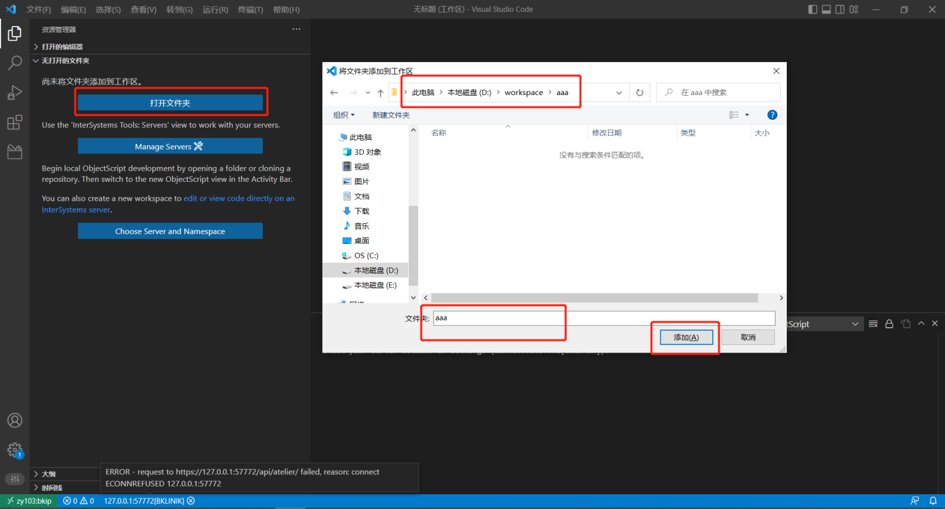Click the help icon in folder dialog

772,115
